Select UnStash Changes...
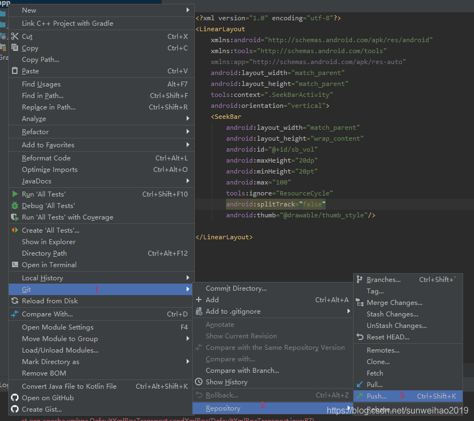 (408, 325)
